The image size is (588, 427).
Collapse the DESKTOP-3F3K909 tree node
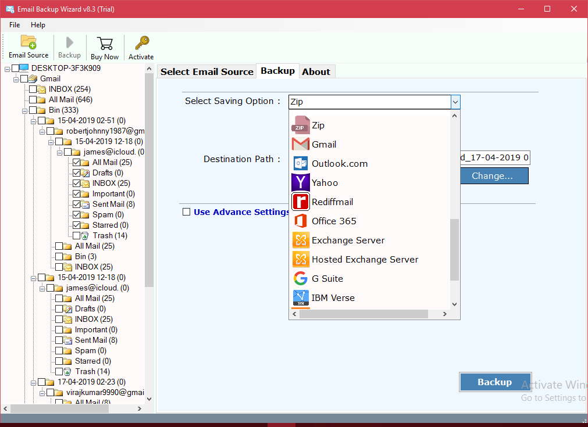tap(7, 69)
